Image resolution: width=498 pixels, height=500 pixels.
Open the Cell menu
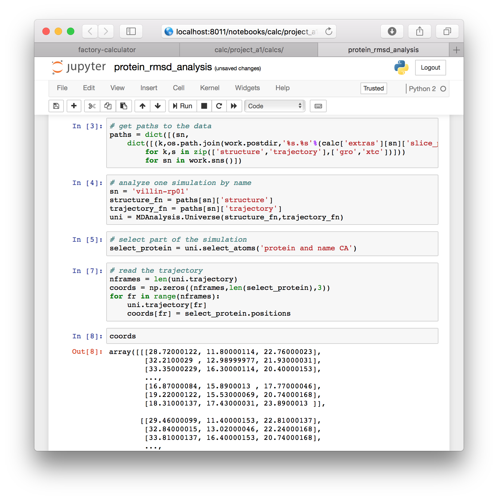coord(179,88)
